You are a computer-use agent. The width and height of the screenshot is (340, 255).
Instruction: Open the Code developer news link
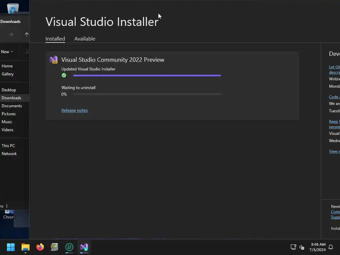click(334, 97)
